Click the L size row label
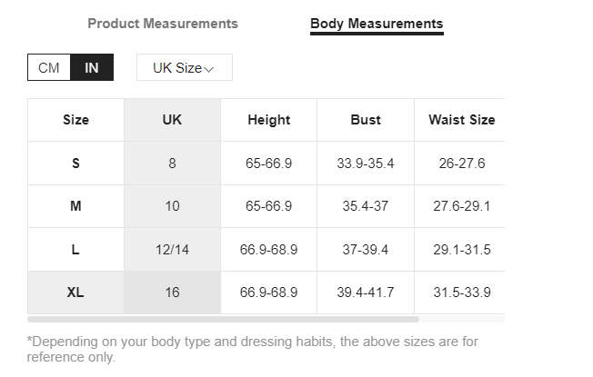Screen dimensions: 593x377 point(75,249)
